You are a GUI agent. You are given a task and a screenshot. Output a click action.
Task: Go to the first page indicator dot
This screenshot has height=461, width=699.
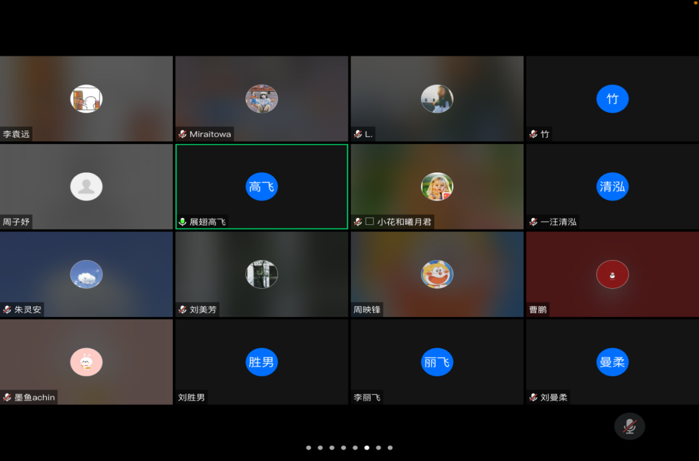pos(308,448)
